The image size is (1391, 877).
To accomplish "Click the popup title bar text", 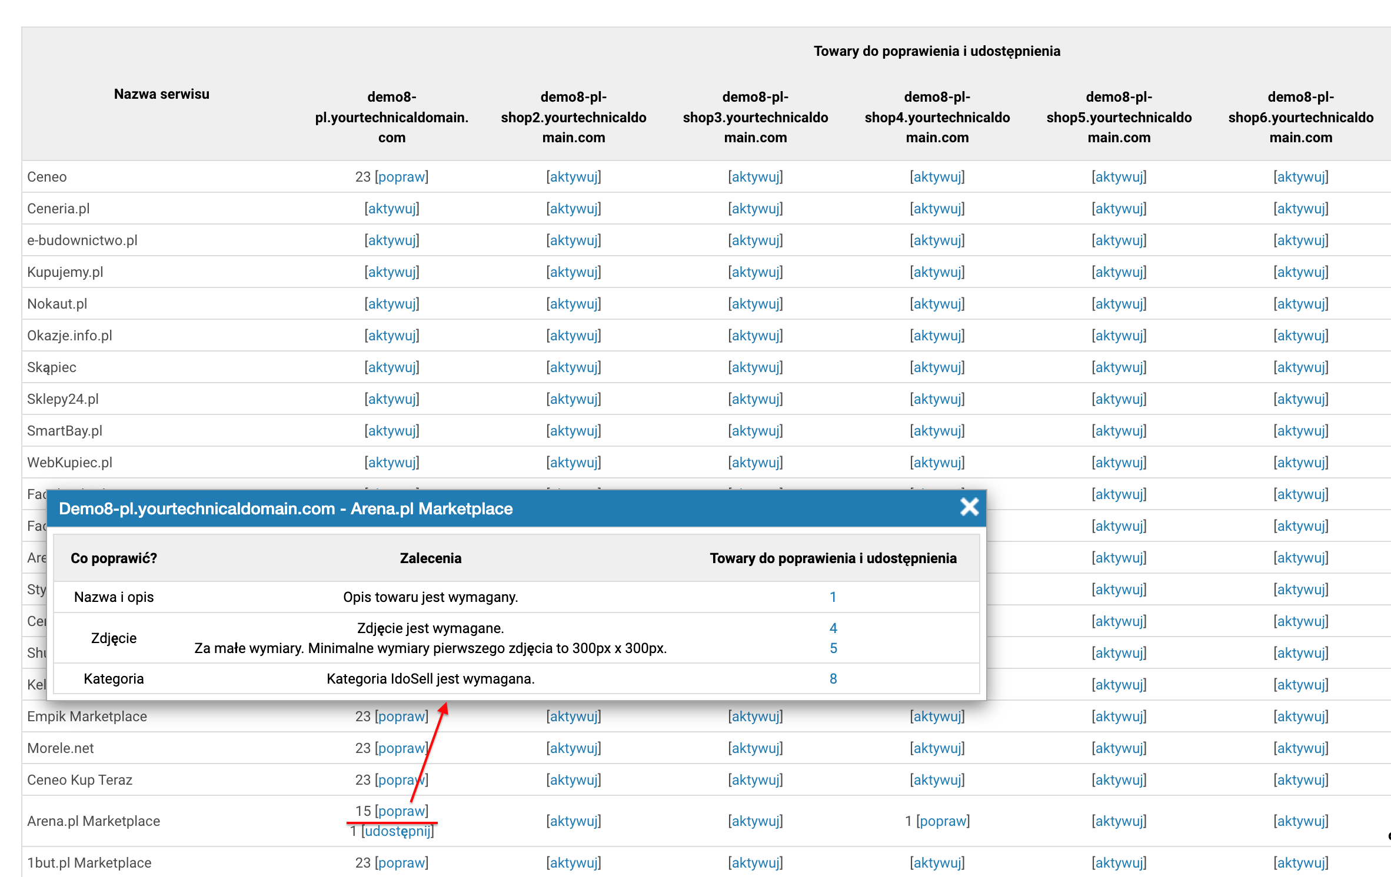I will click(x=286, y=508).
